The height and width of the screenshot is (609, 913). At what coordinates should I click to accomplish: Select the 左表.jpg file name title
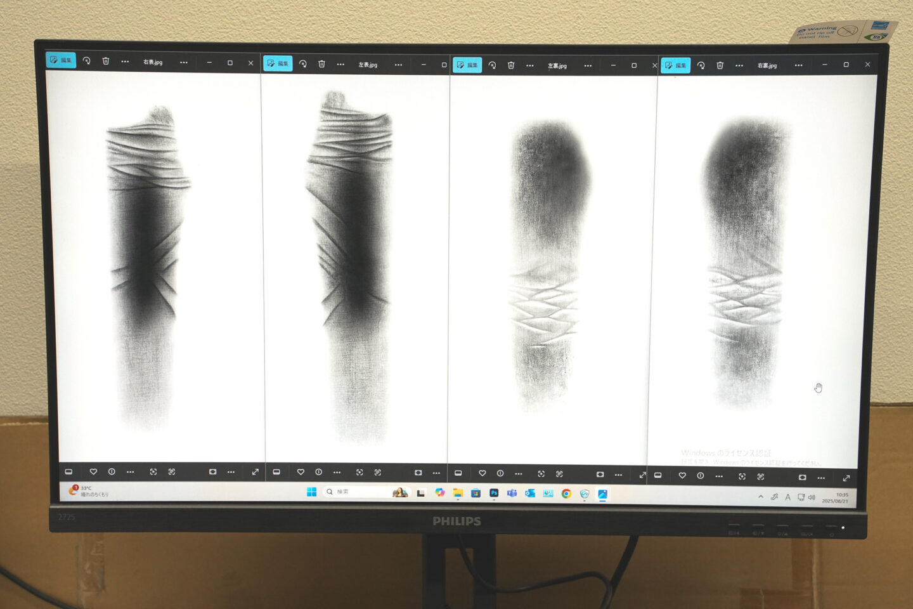368,65
